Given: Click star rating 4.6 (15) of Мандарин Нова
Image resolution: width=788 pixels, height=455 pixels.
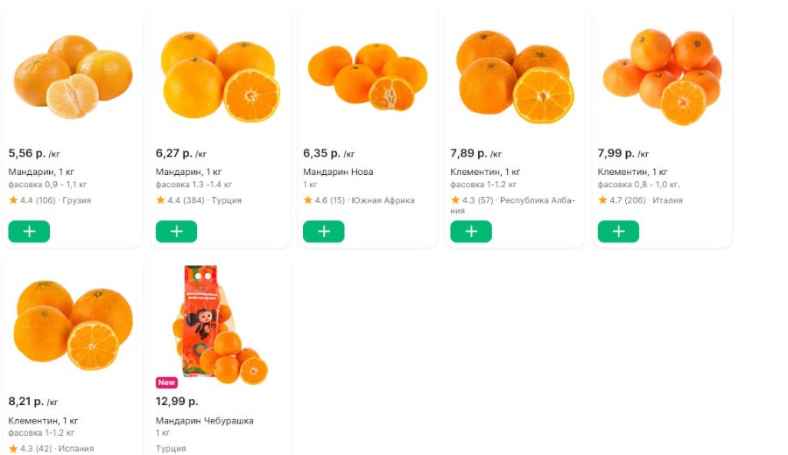Looking at the screenshot, I should coord(324,200).
